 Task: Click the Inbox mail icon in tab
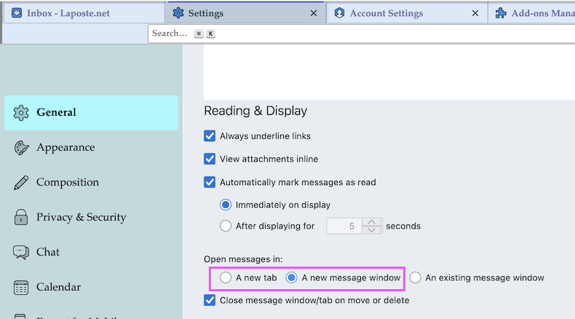coord(17,13)
